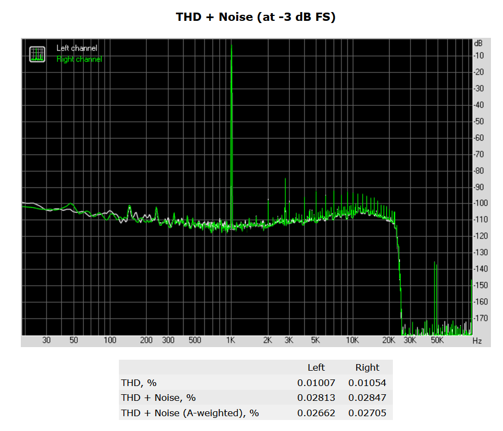This screenshot has height=431, width=503.
Task: Click the '5K' frequency axis label
Action: [x=316, y=340]
